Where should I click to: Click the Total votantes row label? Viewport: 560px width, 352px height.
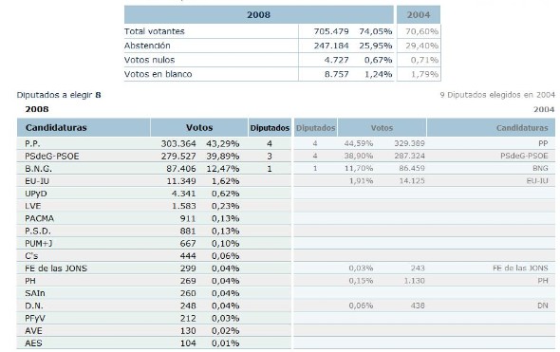[155, 31]
